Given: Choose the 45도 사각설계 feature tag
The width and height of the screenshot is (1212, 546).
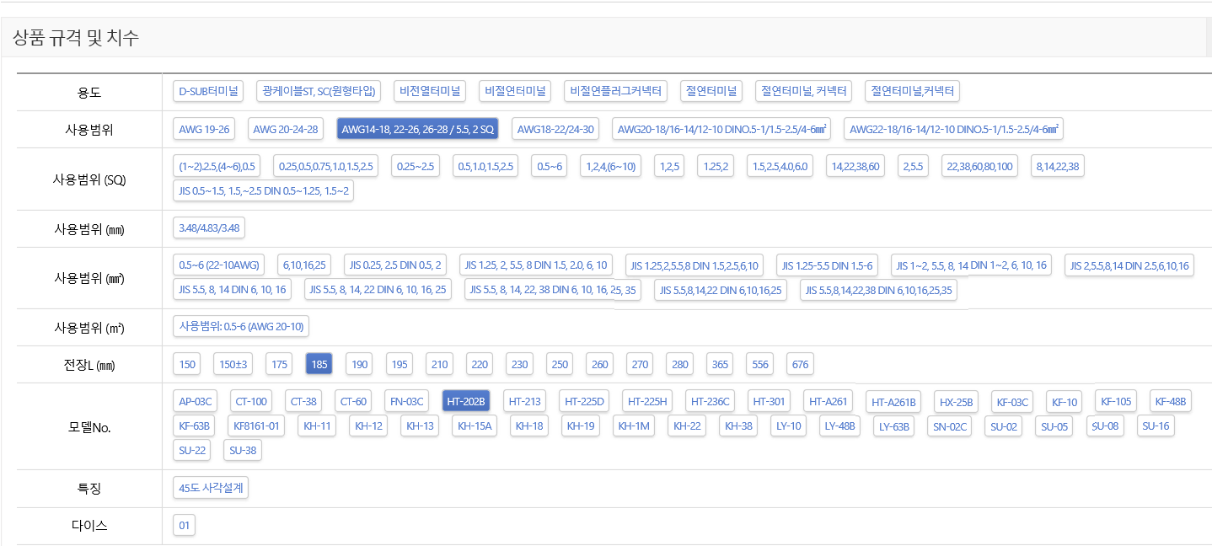Looking at the screenshot, I should [210, 488].
